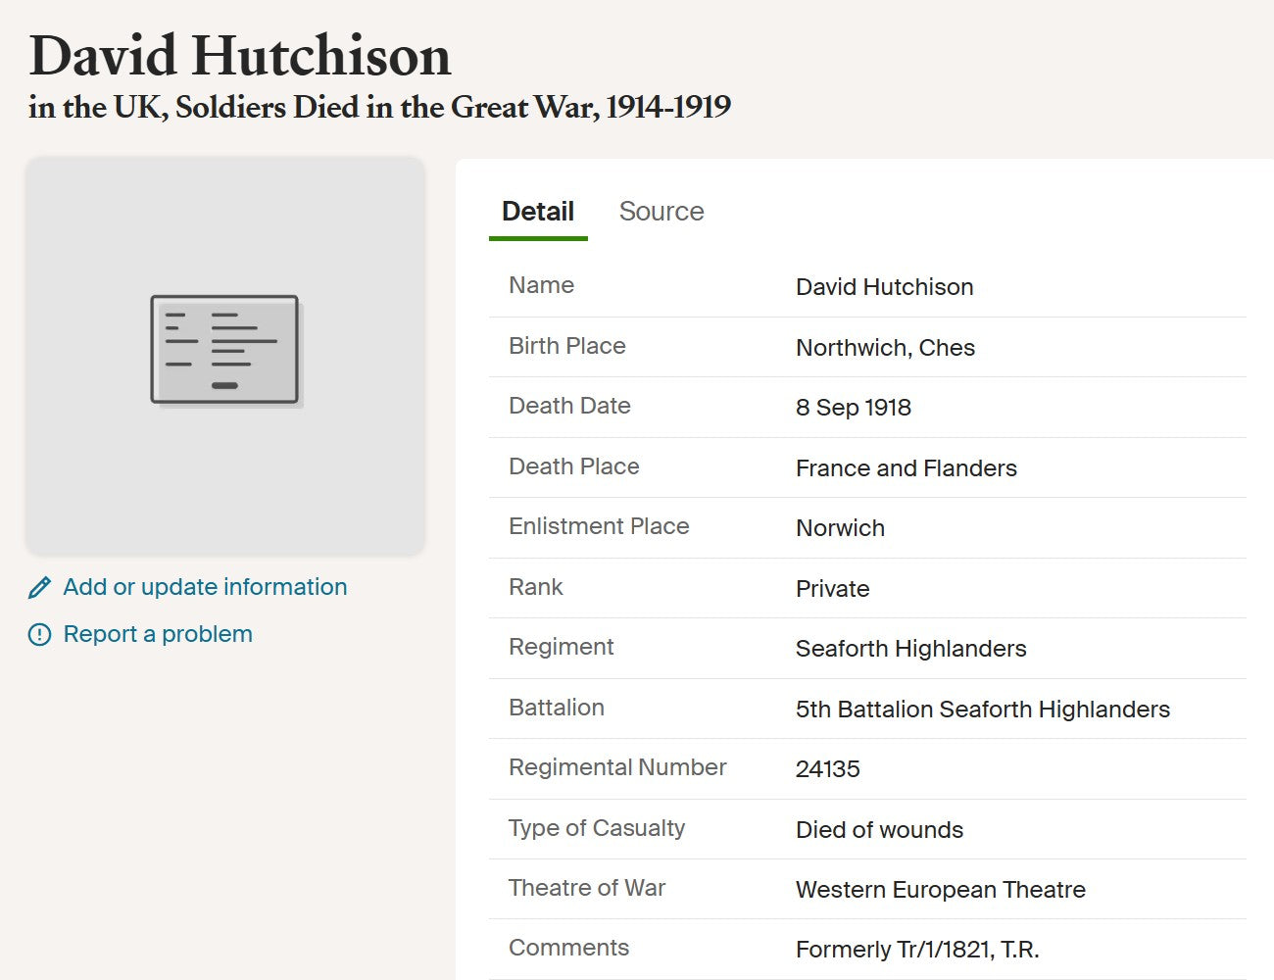This screenshot has height=980, width=1274.
Task: Click the France and Flanders value
Action: (906, 468)
